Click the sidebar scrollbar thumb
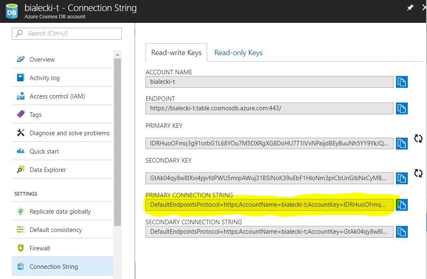 coord(117,142)
